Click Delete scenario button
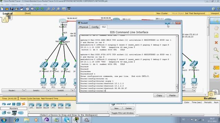The height and width of the screenshot is (123, 220). coord(128,108)
